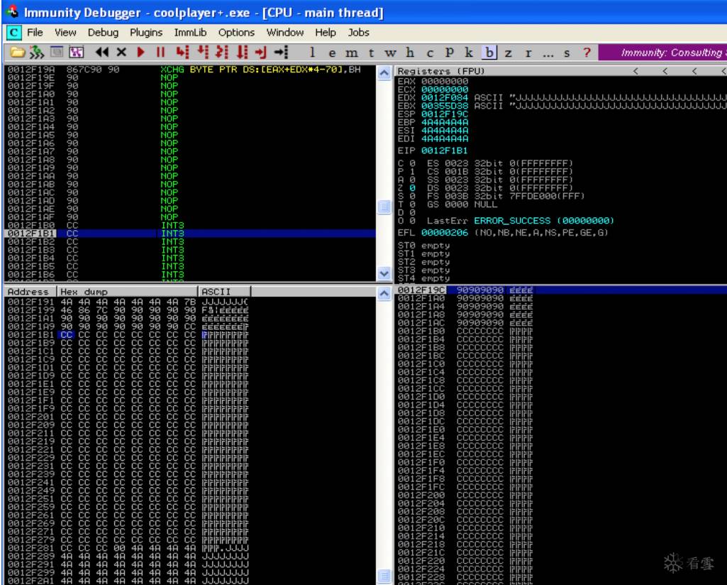Click the ASCII column header in the dump pane
Screen dimensions: 727x585
[x=224, y=291]
